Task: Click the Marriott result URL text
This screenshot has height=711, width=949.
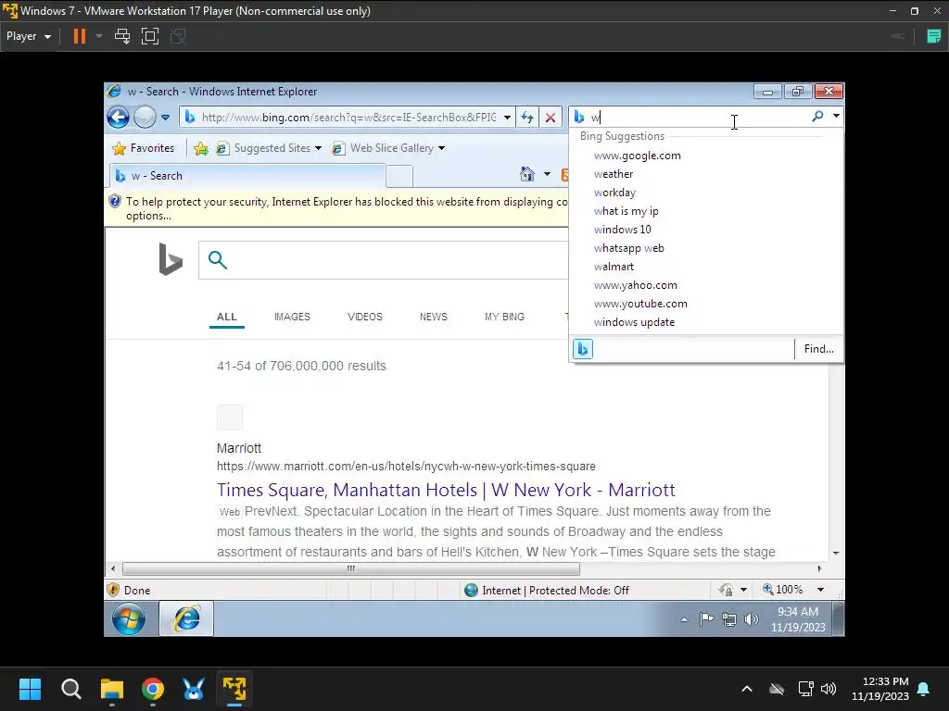Action: 406,467
